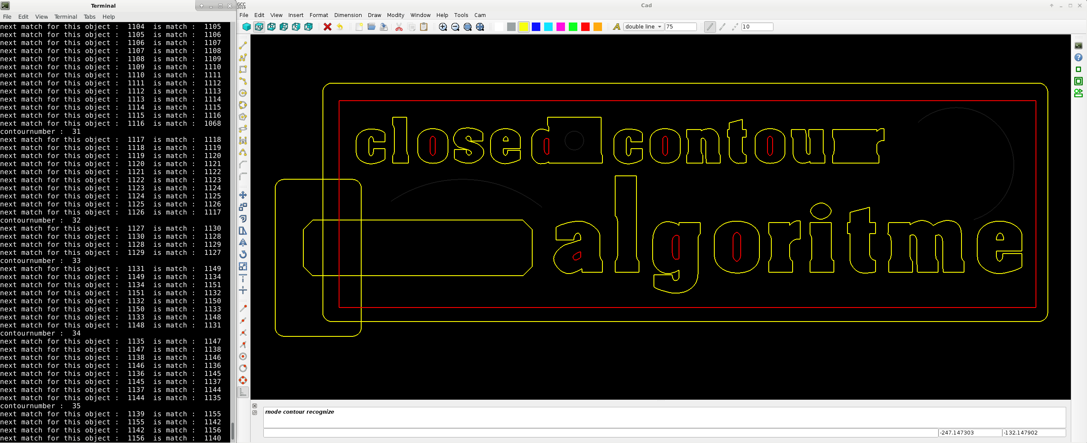Toggle the circle center snap icon

coord(243,356)
